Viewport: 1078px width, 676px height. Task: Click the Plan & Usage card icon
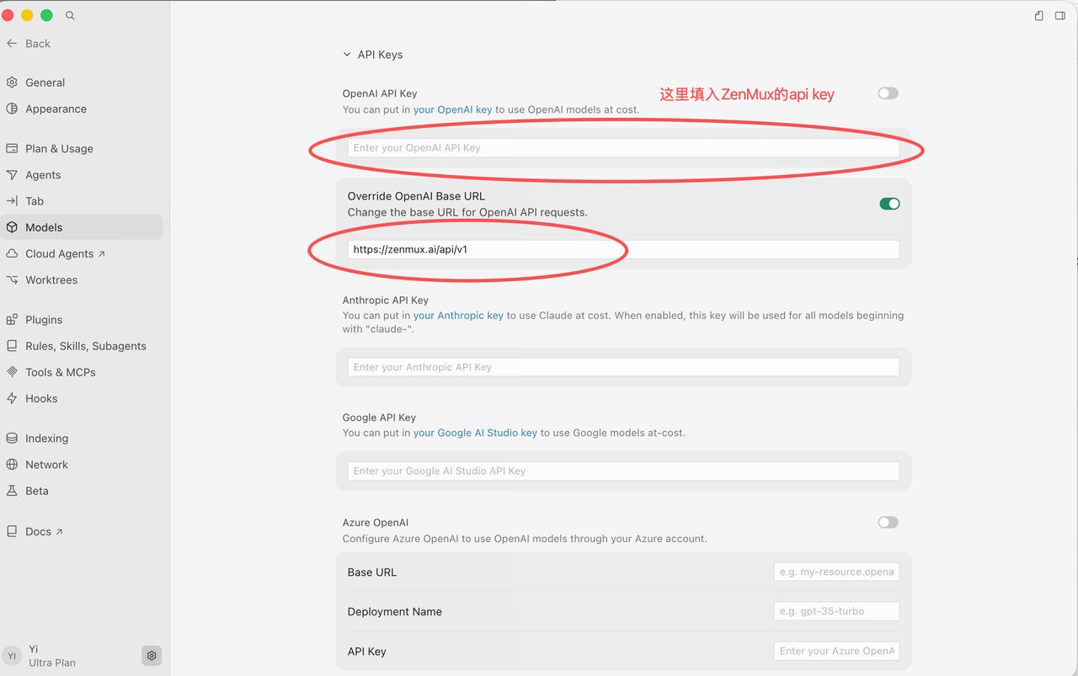[x=12, y=148]
